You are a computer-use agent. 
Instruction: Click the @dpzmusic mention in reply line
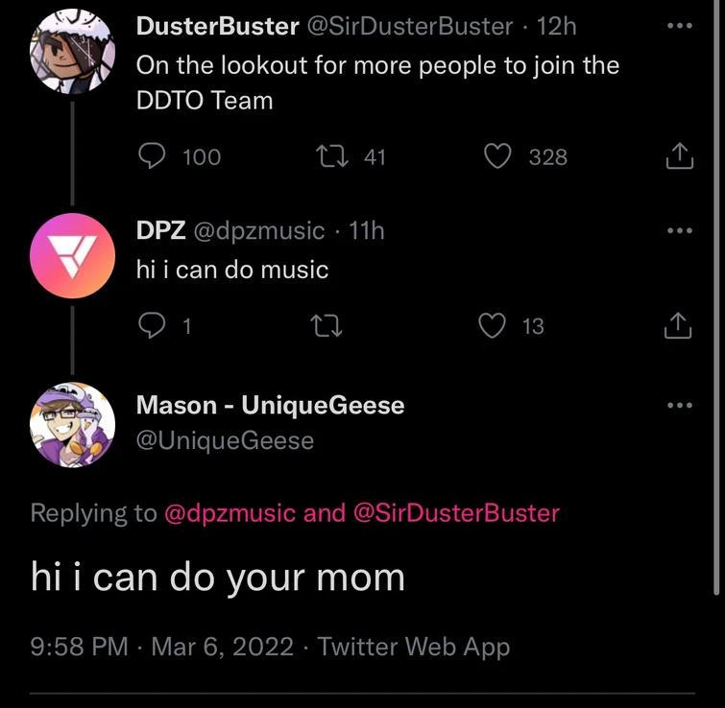[x=230, y=513]
